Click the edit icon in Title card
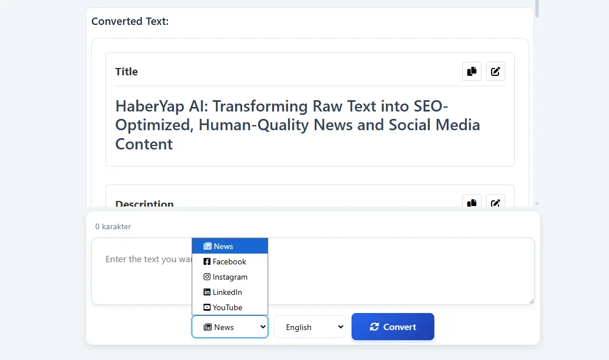 (x=495, y=71)
